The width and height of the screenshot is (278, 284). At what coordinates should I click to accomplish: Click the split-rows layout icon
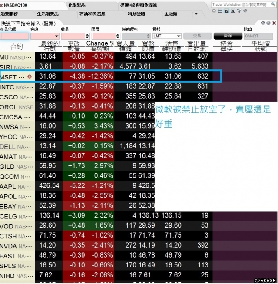click(220, 11)
